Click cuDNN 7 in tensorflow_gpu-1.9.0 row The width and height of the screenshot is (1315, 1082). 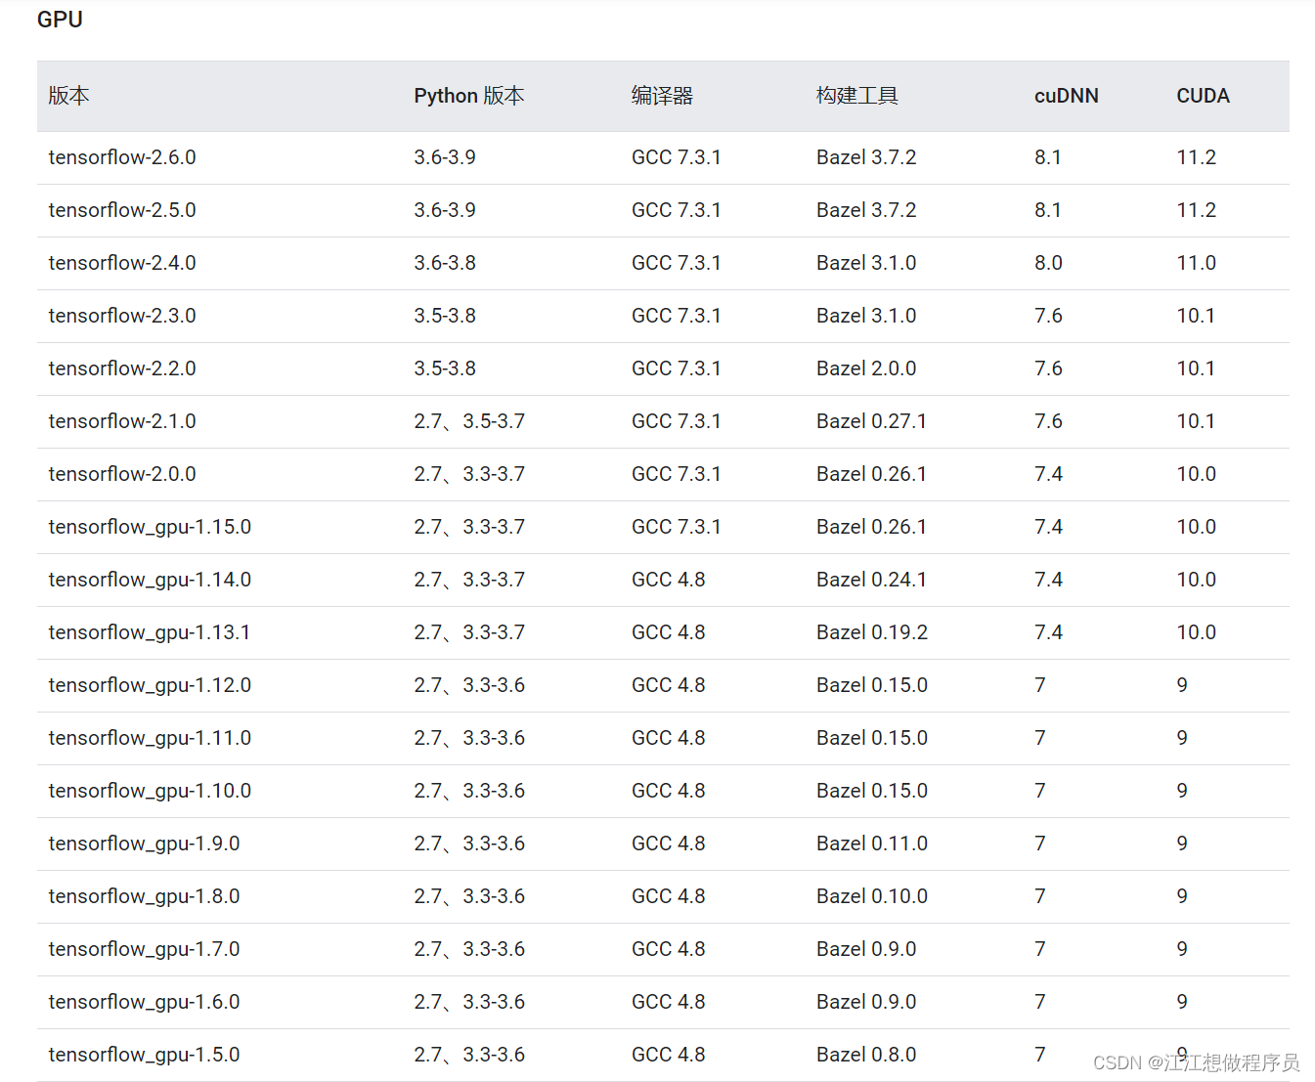click(1040, 844)
